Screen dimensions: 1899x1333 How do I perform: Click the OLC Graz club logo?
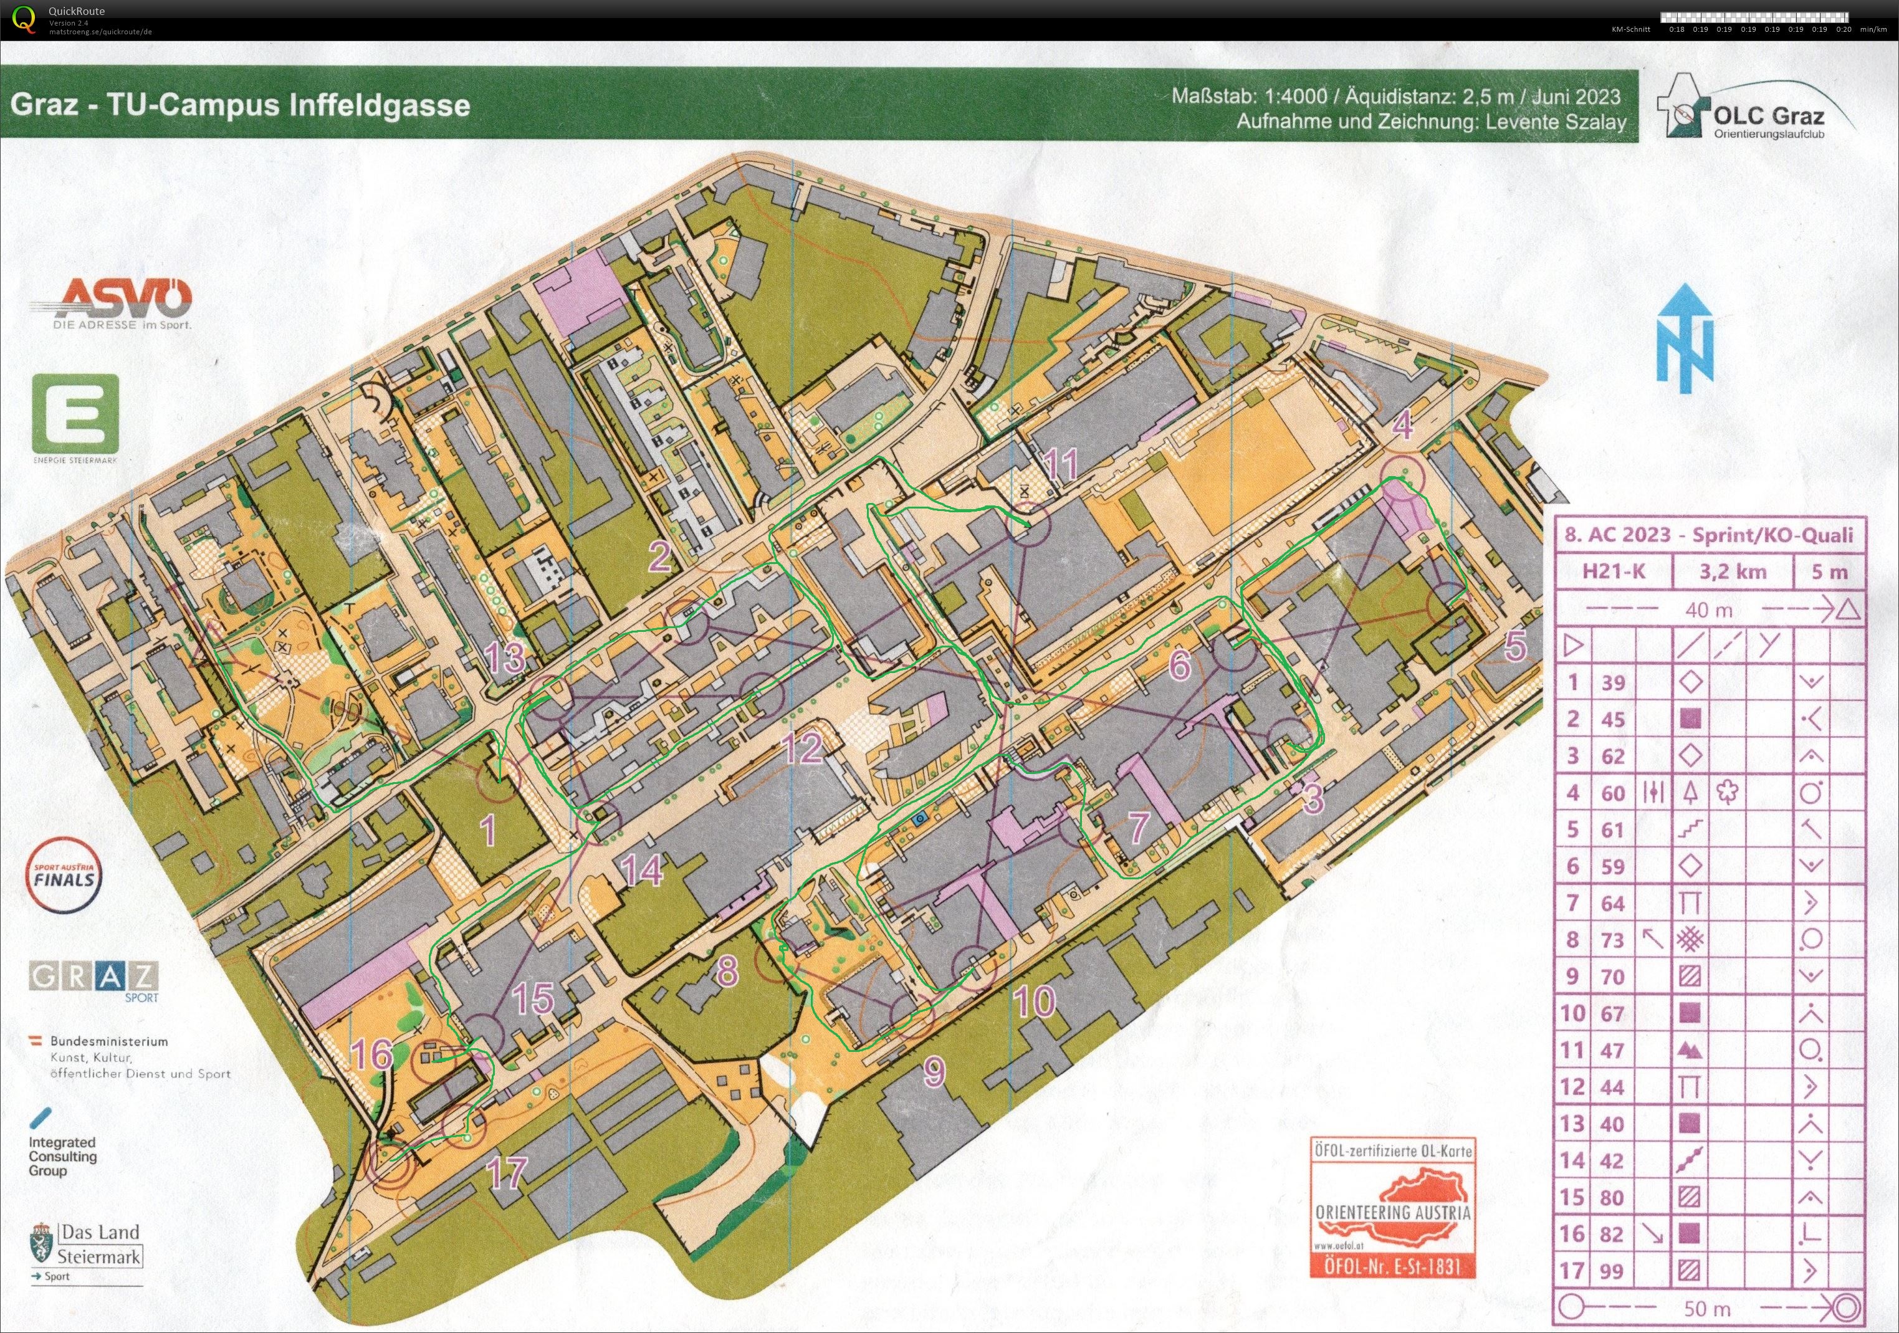coord(1753,109)
